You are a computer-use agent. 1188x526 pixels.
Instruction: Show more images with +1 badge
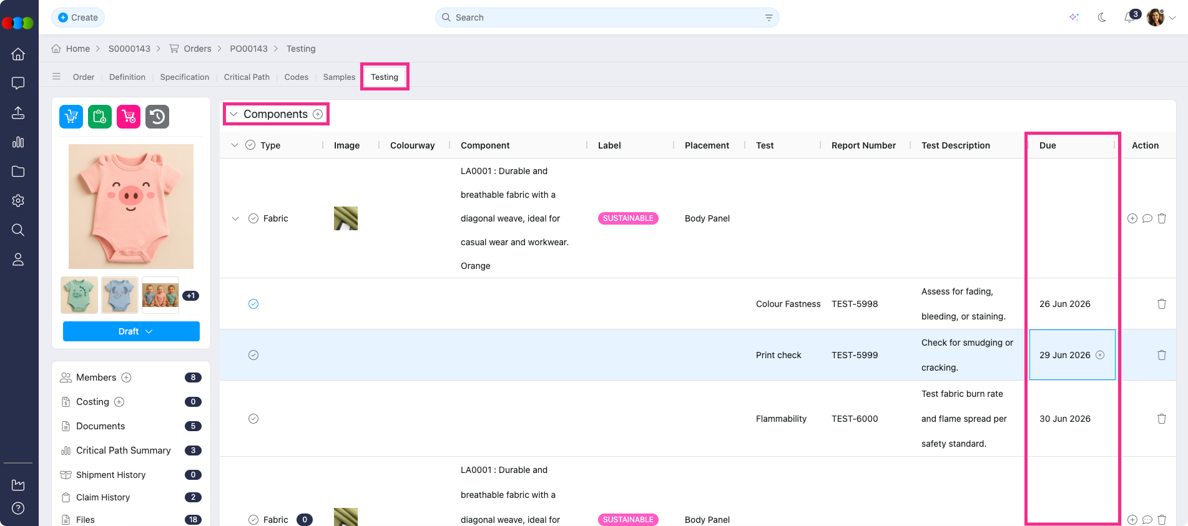190,296
